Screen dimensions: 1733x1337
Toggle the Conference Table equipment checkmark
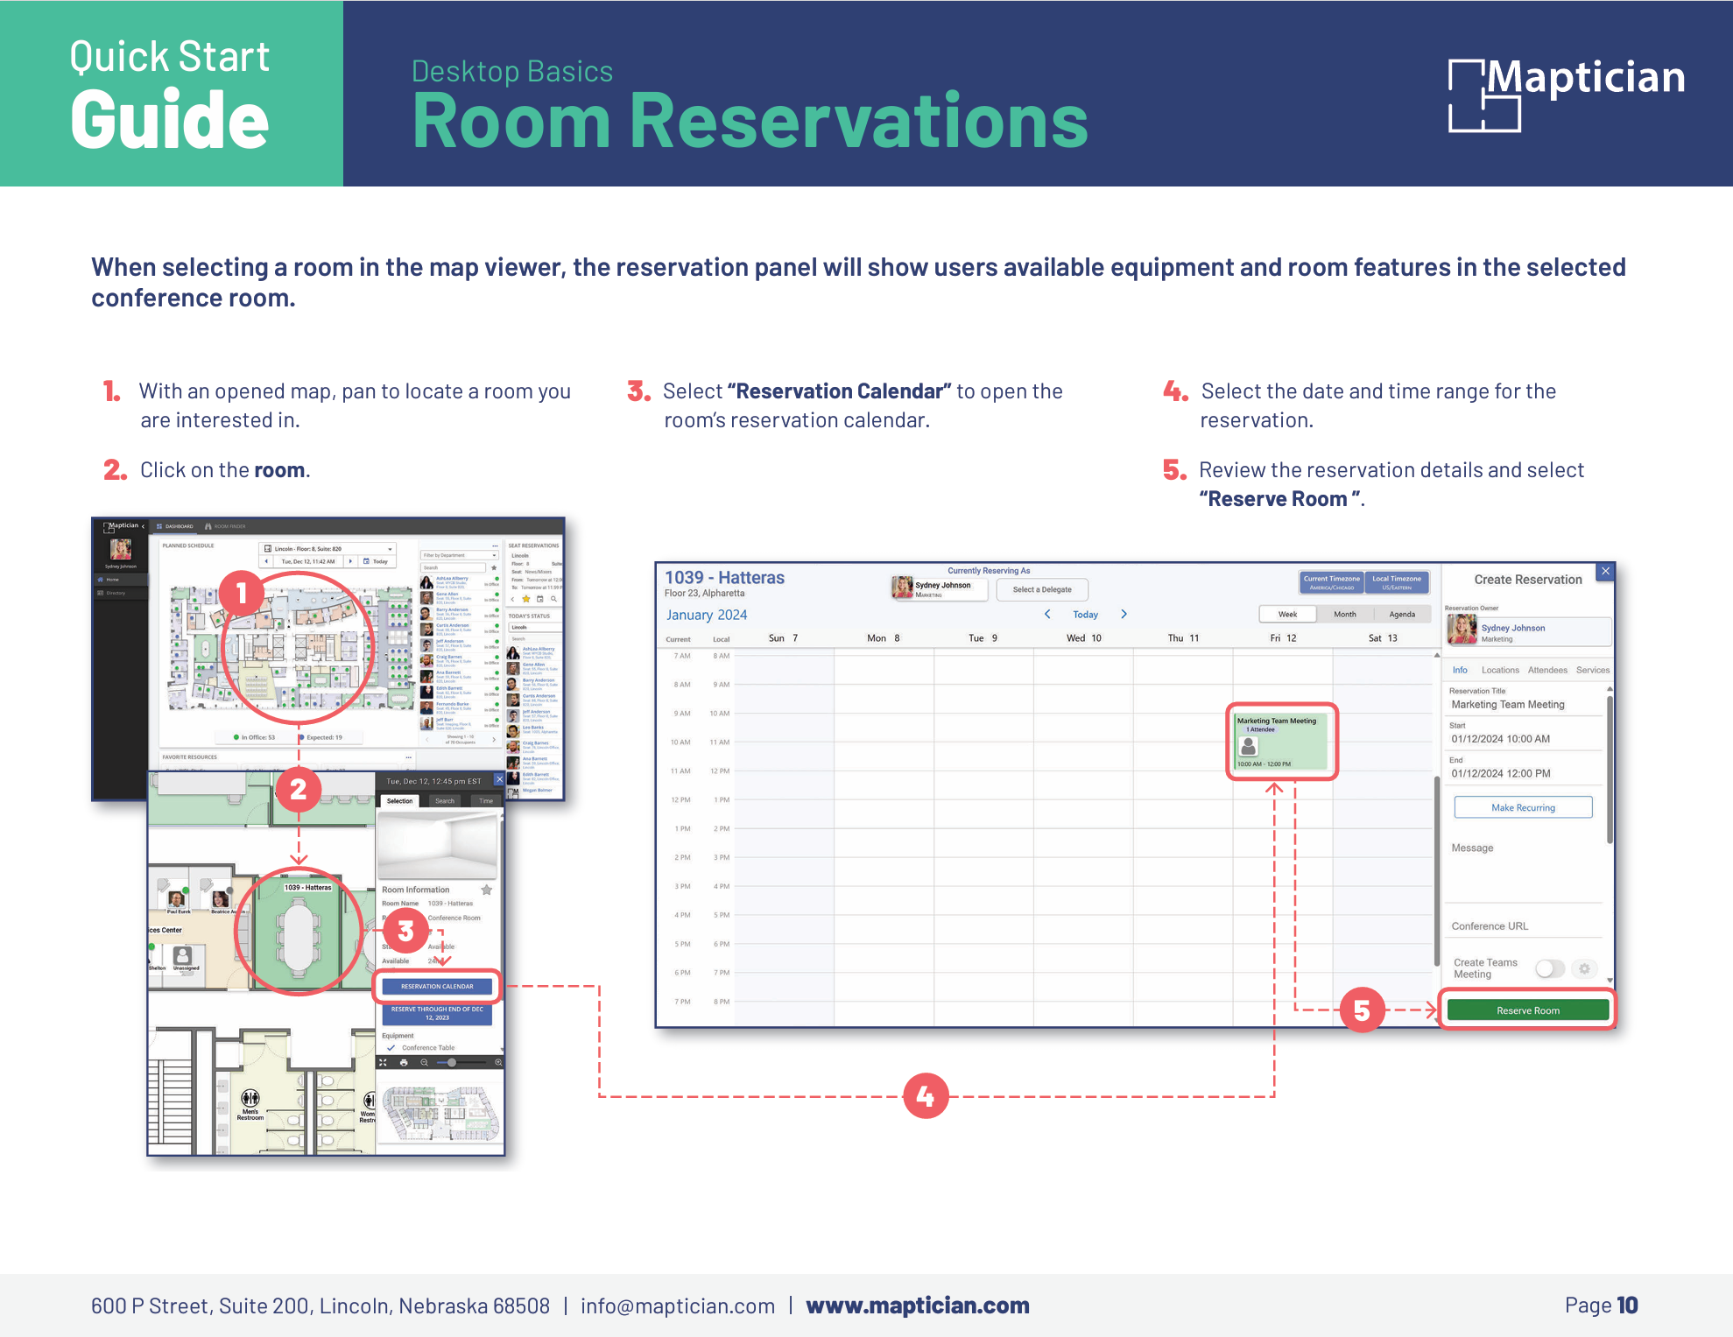[x=391, y=1047]
